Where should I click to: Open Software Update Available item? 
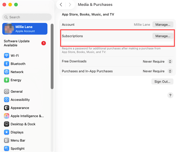[x=25, y=43]
